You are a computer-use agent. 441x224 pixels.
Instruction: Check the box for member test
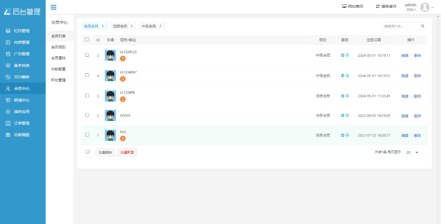(x=87, y=135)
